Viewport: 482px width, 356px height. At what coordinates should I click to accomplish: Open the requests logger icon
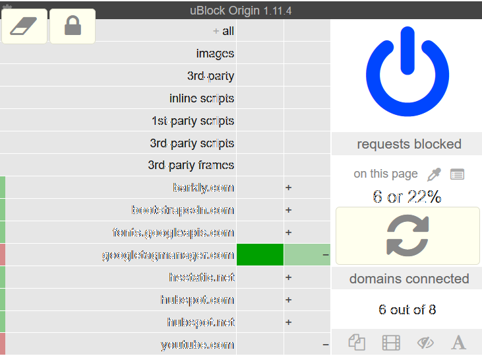point(457,174)
